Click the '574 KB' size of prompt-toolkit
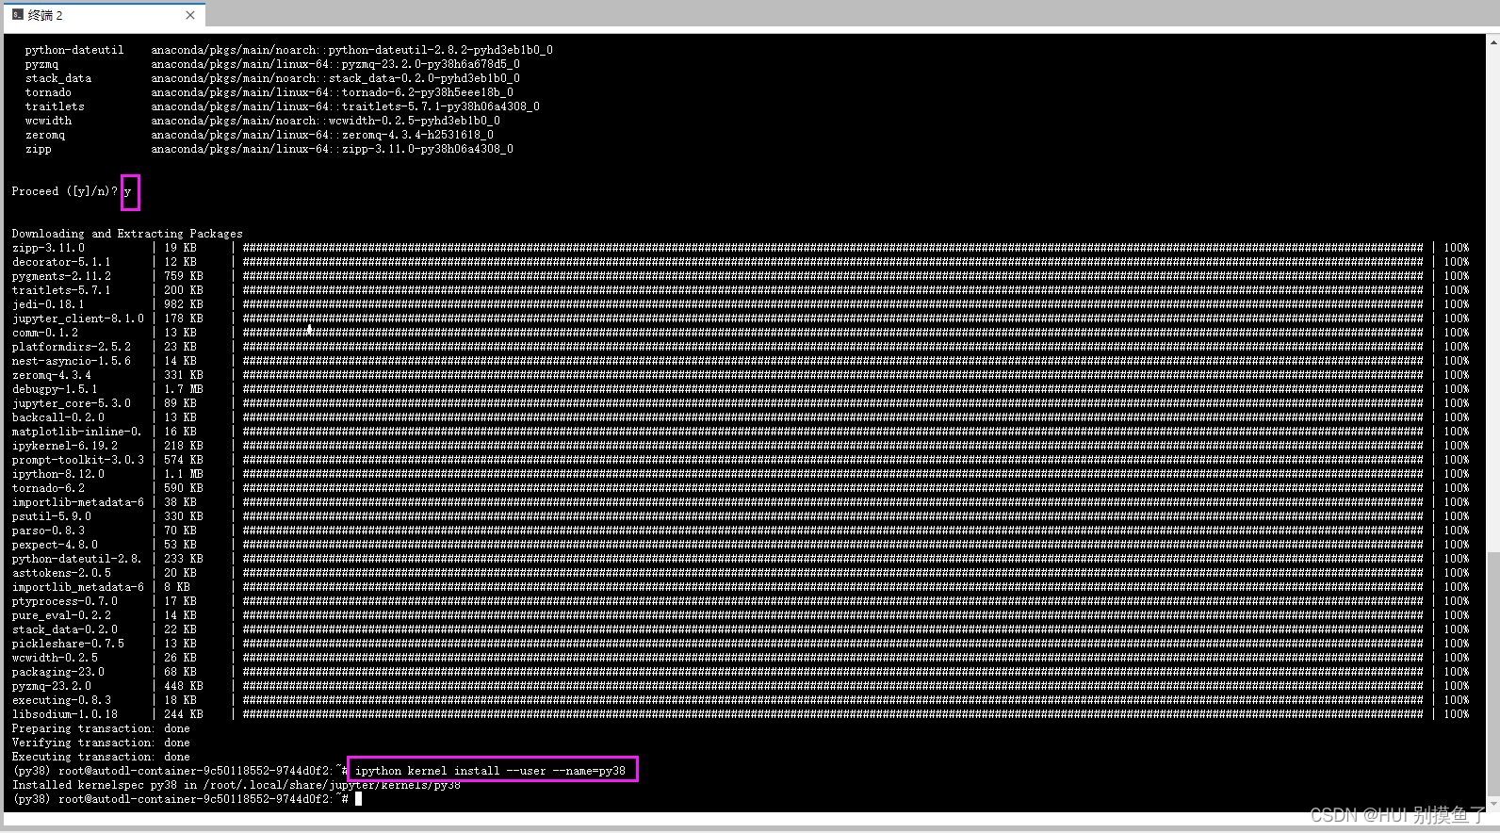Viewport: 1500px width, 833px height. pyautogui.click(x=184, y=460)
